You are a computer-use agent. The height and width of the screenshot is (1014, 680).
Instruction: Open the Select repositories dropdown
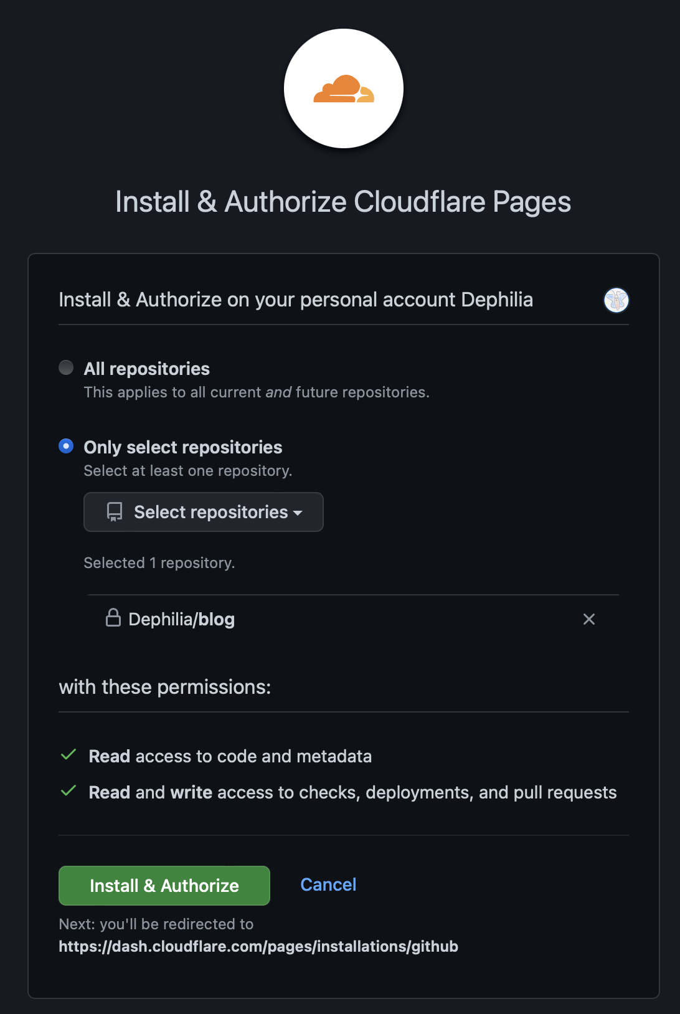tap(204, 512)
